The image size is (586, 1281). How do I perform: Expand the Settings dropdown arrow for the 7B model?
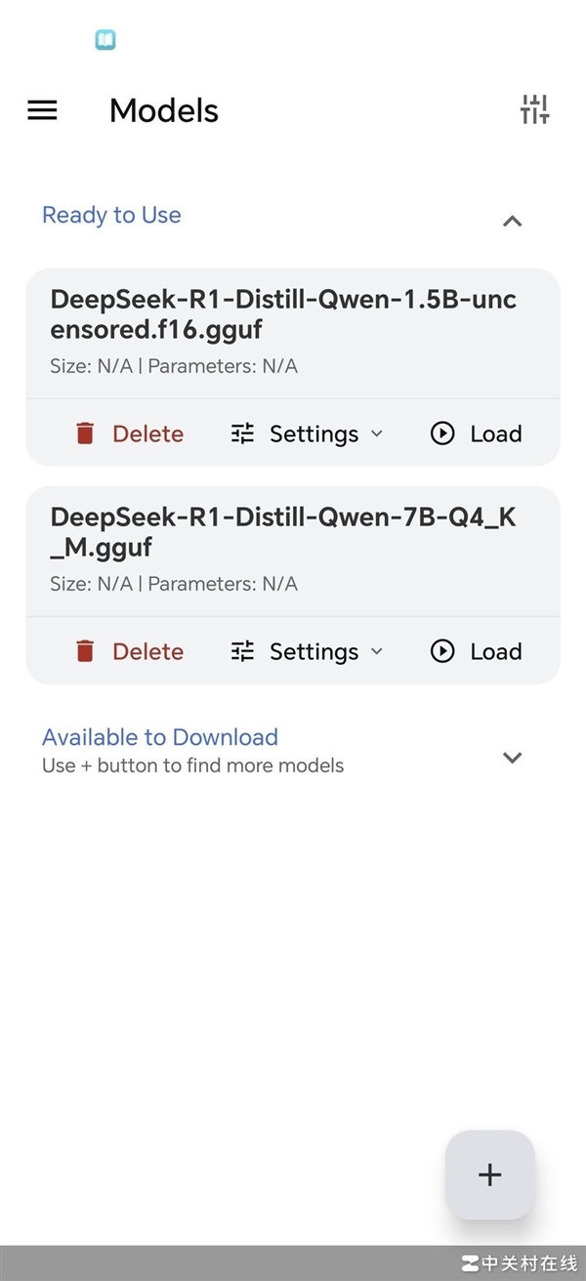(x=377, y=651)
